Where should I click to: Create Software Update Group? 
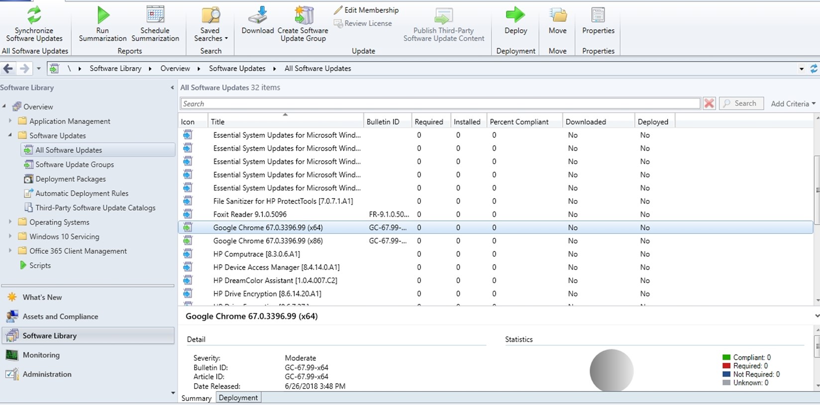pyautogui.click(x=303, y=24)
